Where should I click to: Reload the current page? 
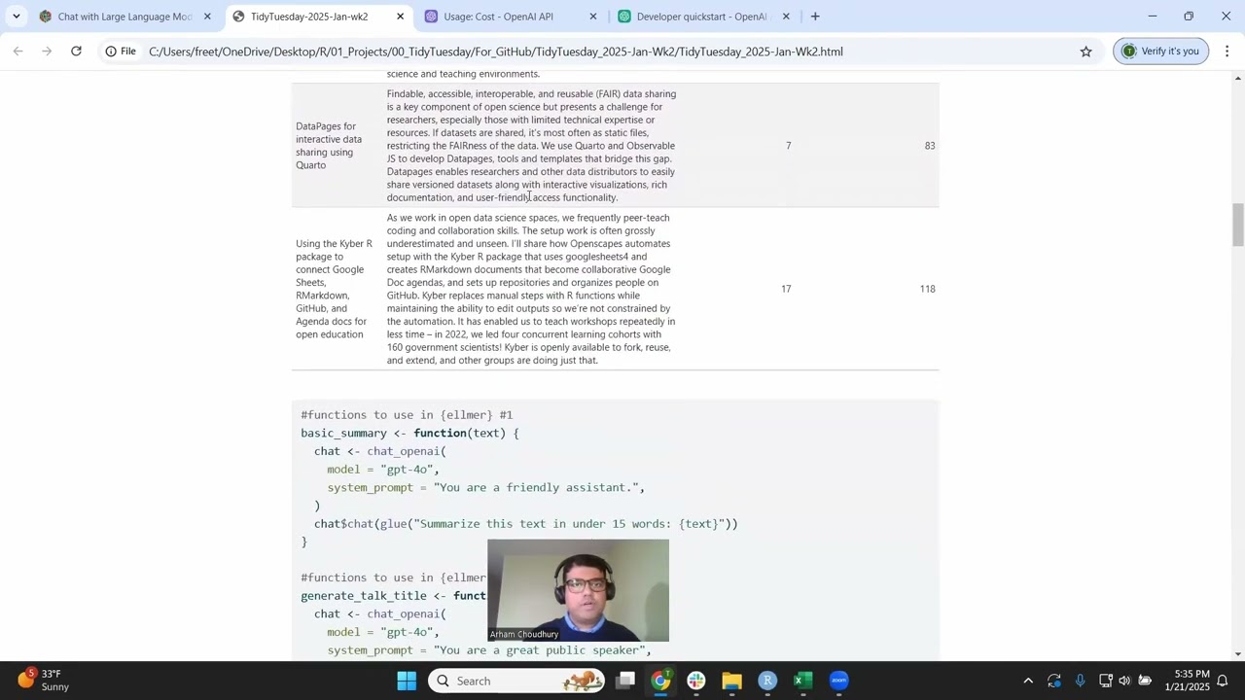point(76,52)
